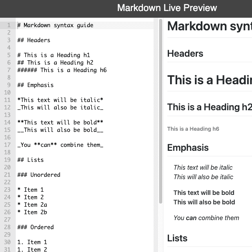Click line '_You **can** combine them_'

click(x=60, y=145)
